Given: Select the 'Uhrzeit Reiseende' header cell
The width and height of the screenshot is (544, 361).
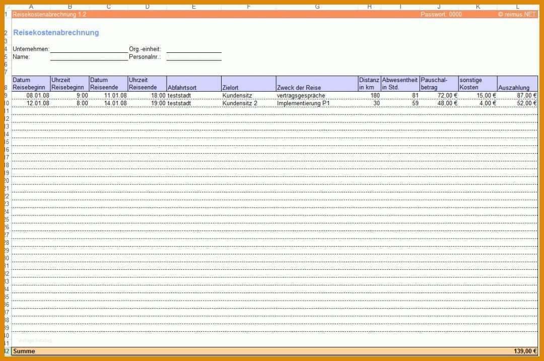Looking at the screenshot, I should (x=148, y=84).
